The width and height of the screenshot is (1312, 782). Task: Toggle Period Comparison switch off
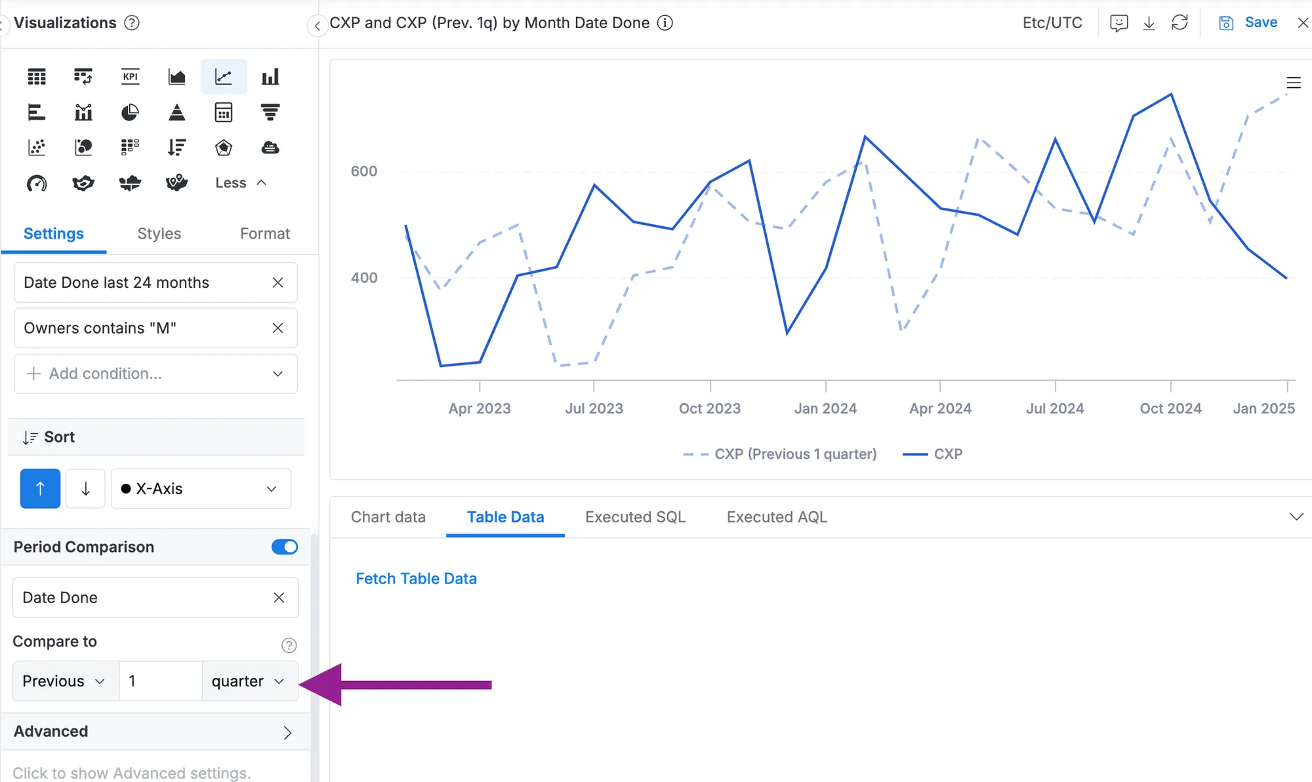[285, 547]
